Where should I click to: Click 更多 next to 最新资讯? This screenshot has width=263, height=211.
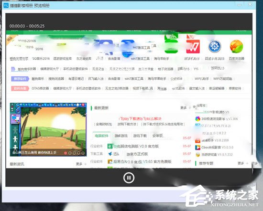79,164
